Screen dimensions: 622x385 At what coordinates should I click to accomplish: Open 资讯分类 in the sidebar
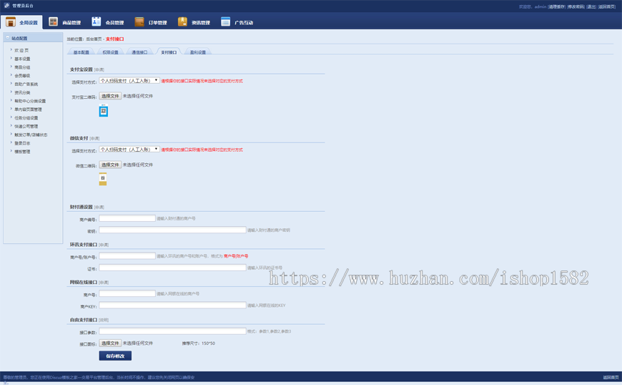point(22,92)
